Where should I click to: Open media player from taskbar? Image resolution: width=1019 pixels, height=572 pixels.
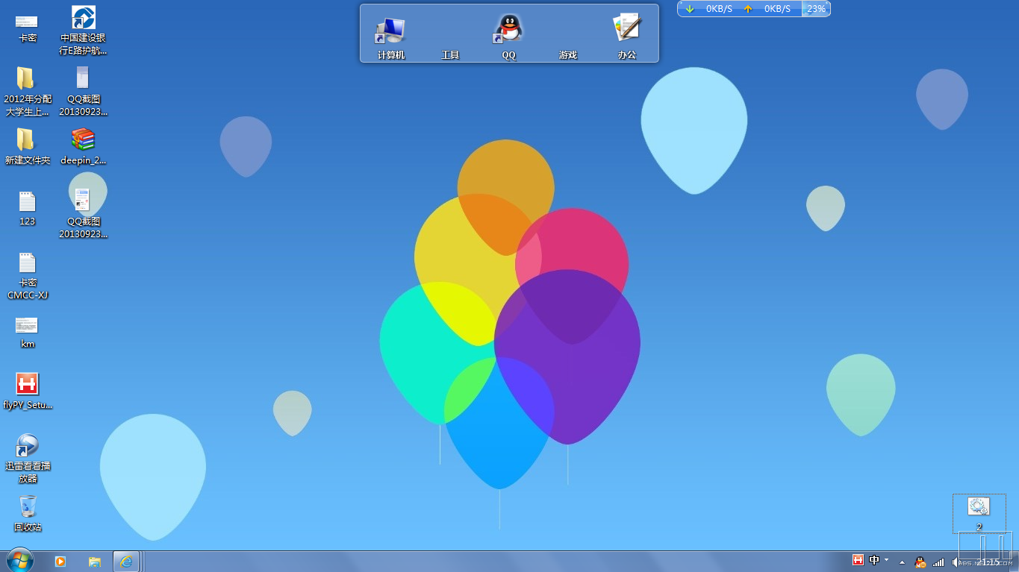point(60,562)
